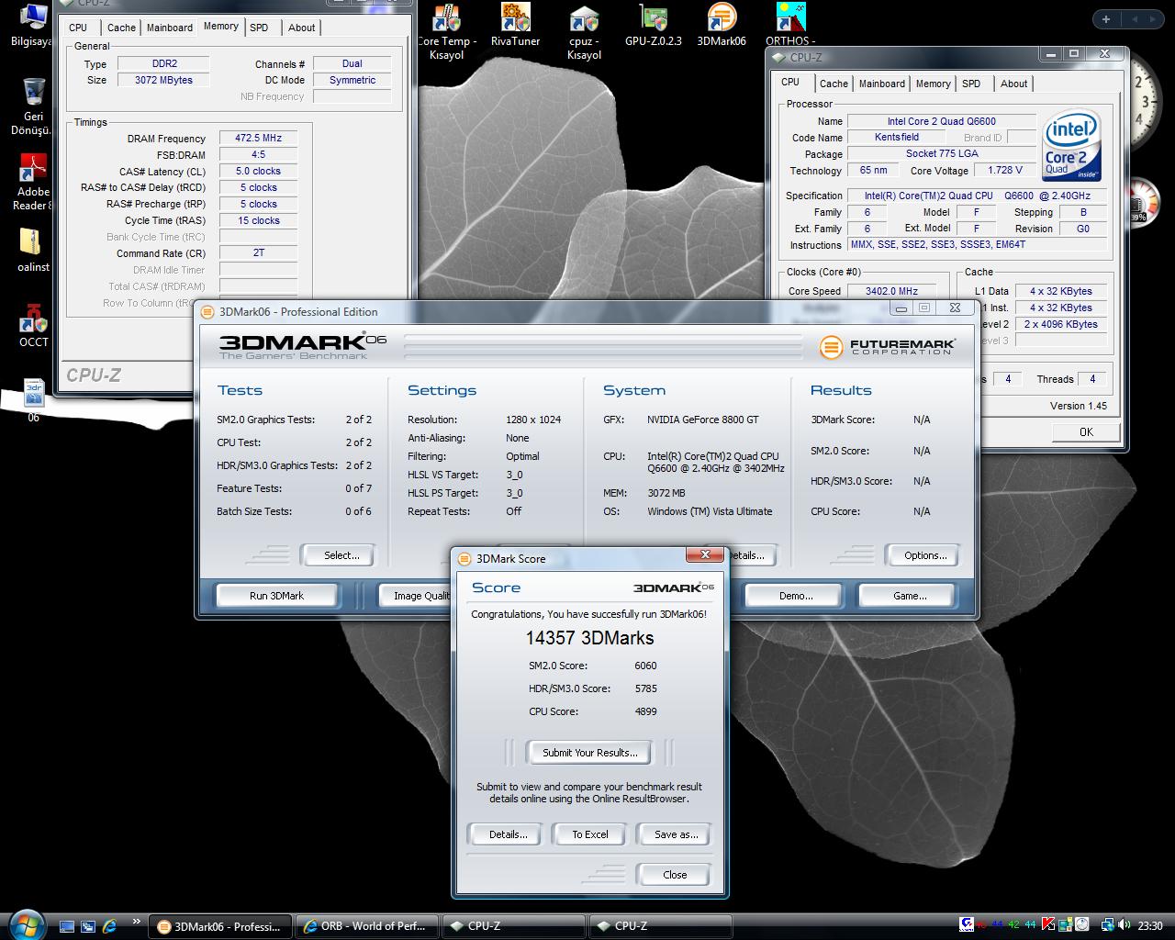Click the Kaspersky tray icon
The width and height of the screenshot is (1175, 940).
click(1048, 925)
